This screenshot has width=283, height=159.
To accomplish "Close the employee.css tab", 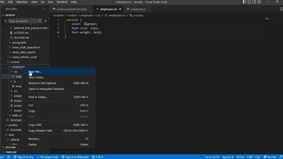I will (120, 9).
